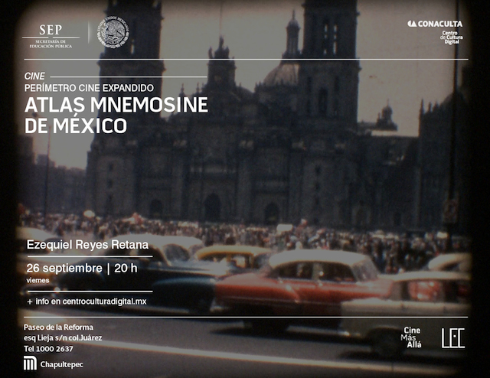This screenshot has height=378, width=490.
Task: Click the red car in the photo
Action: (291, 287)
